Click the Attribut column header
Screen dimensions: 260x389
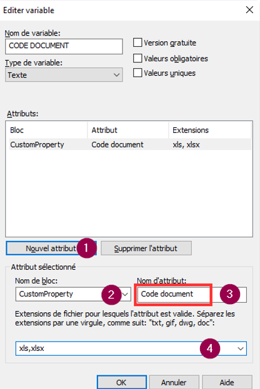tap(128, 130)
